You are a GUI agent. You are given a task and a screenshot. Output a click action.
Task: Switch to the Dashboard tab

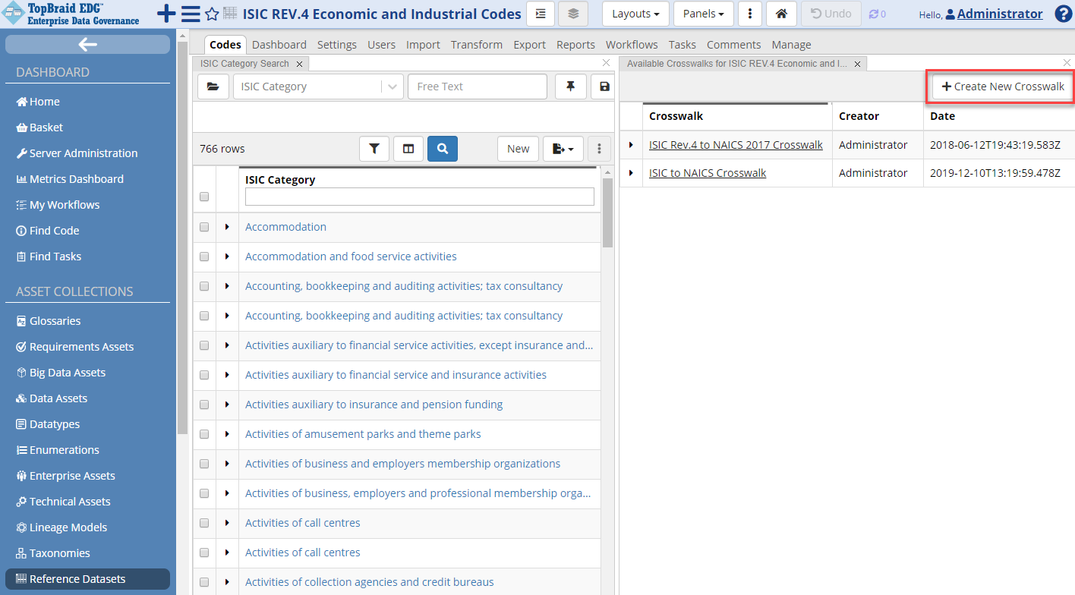(279, 45)
